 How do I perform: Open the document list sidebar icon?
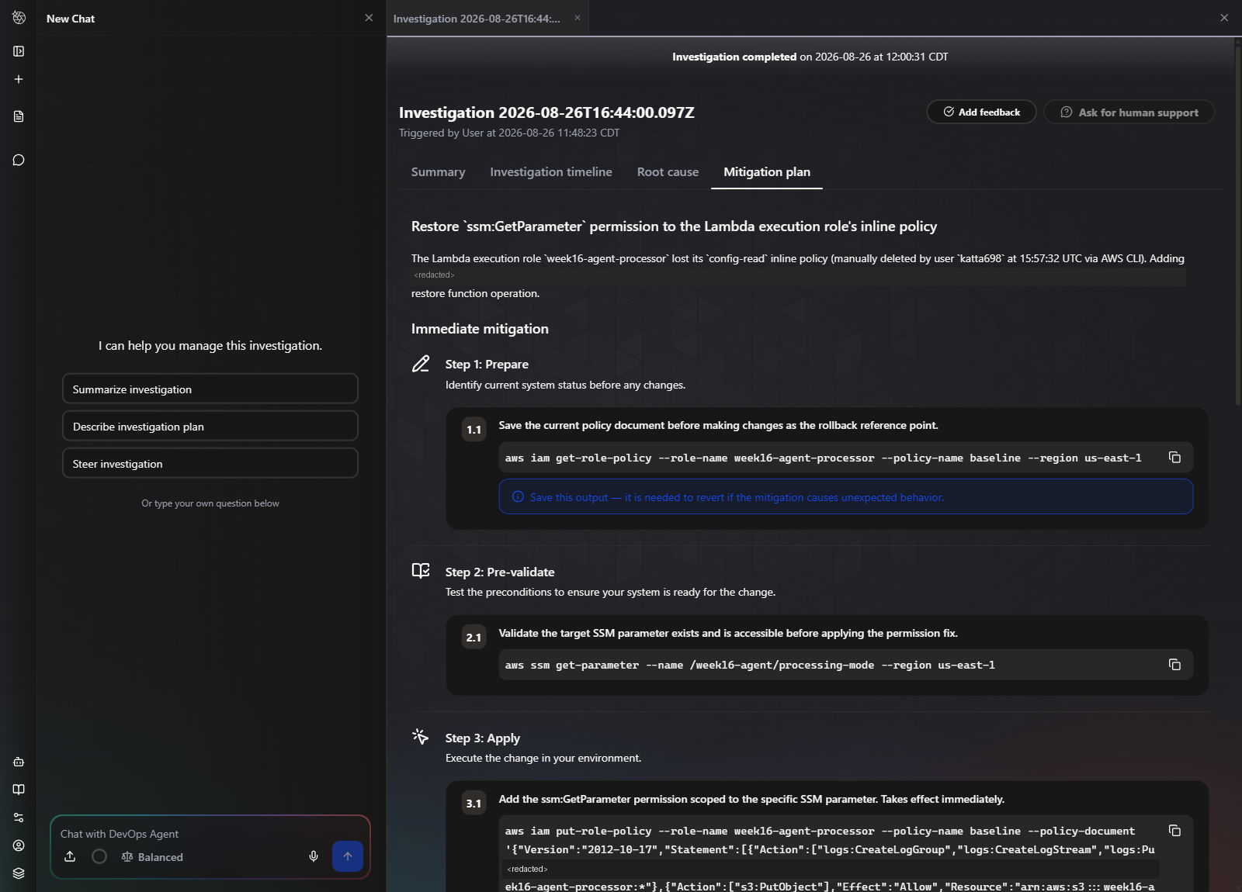click(19, 116)
